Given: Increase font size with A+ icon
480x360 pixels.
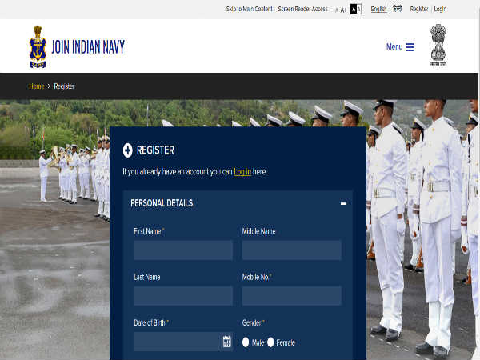Looking at the screenshot, I should [x=343, y=10].
